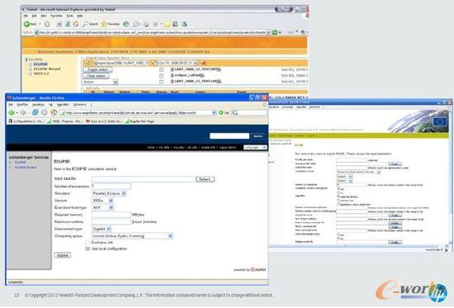Click the Internet Explorer Search magnifier icon
Image resolution: width=454 pixels, height=308 pixels.
(x=85, y=24)
